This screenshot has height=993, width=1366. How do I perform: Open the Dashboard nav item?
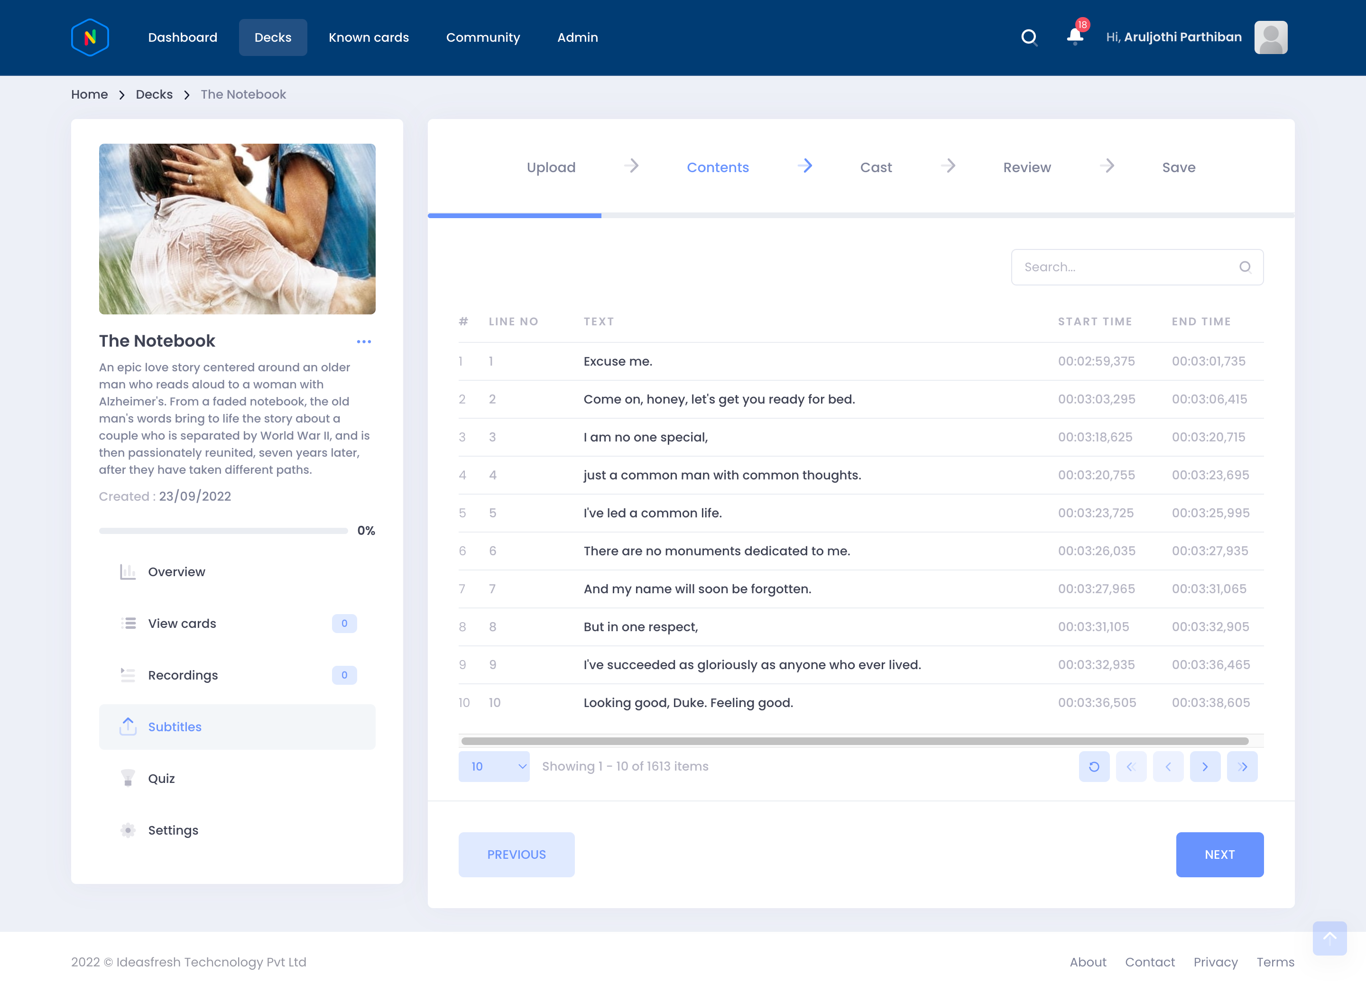(183, 37)
